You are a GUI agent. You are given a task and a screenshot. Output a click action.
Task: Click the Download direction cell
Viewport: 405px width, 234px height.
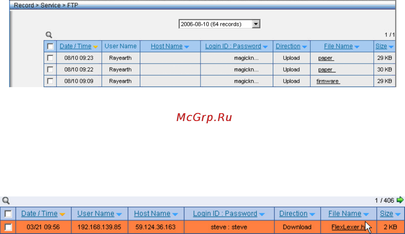(297, 227)
